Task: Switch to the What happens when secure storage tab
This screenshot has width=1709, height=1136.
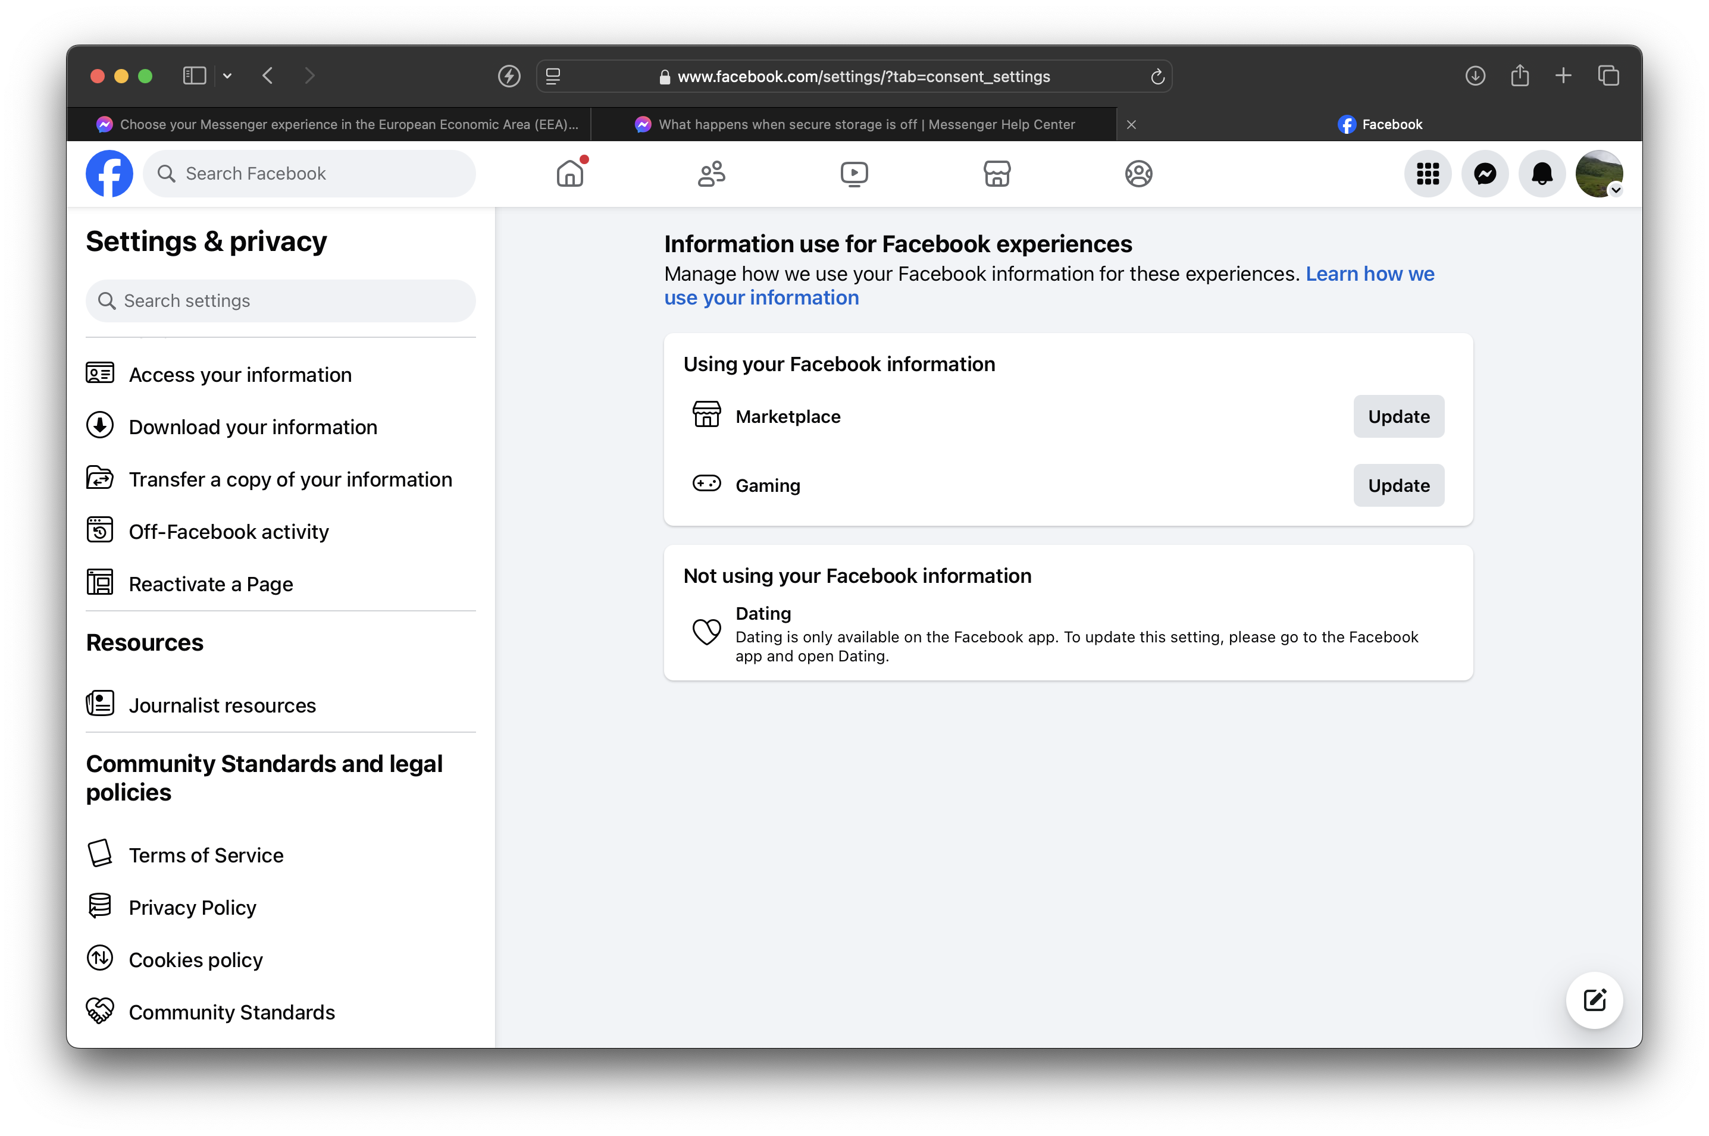Action: coord(855,124)
